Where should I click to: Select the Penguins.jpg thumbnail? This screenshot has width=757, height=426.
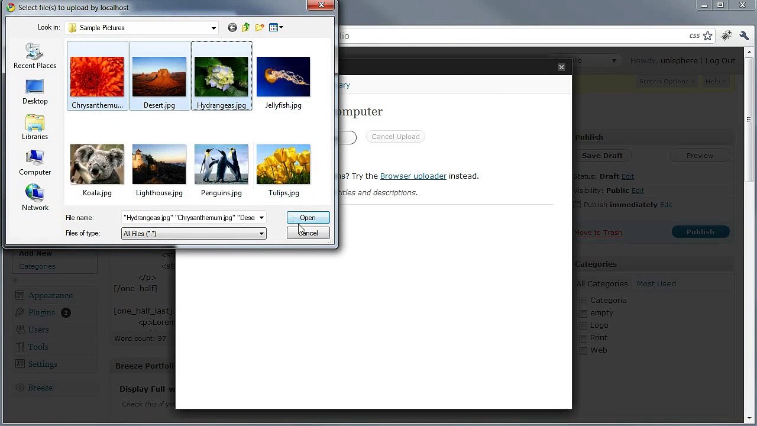pos(221,164)
